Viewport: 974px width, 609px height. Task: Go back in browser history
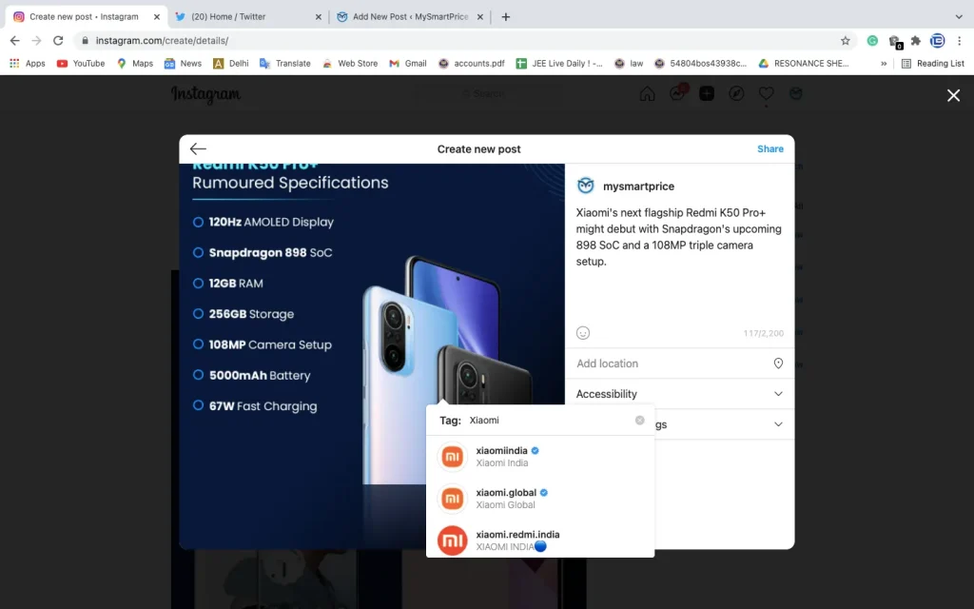[x=15, y=40]
